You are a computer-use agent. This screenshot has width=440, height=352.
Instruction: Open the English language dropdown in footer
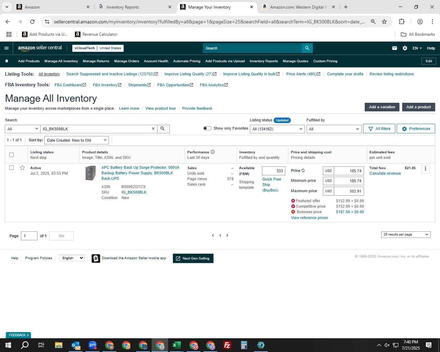click(x=72, y=258)
